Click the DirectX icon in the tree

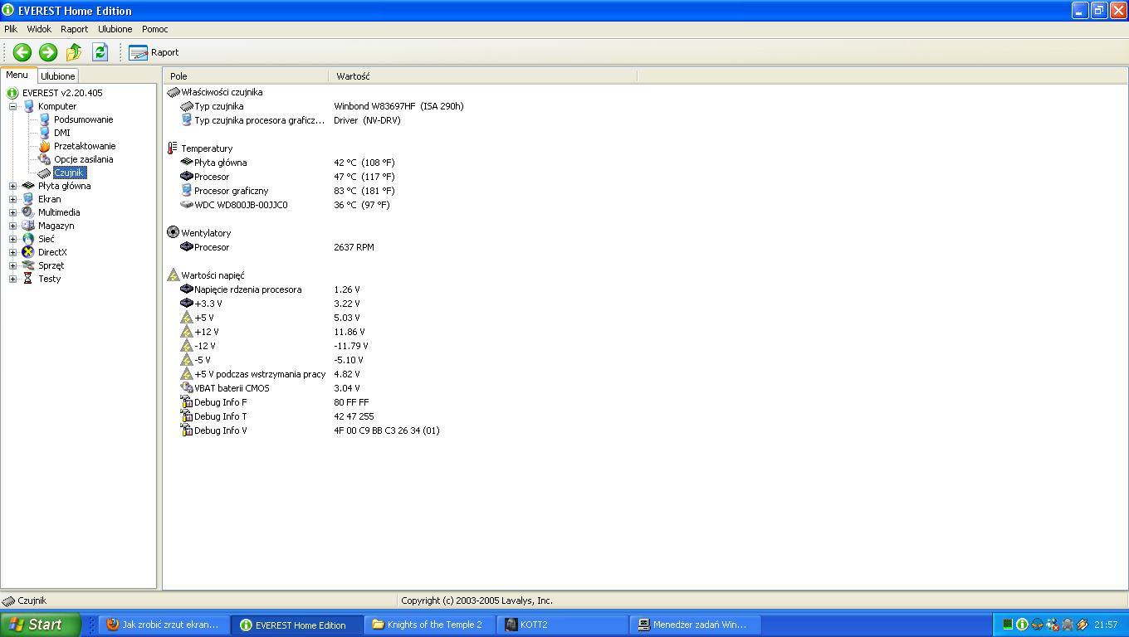click(28, 252)
